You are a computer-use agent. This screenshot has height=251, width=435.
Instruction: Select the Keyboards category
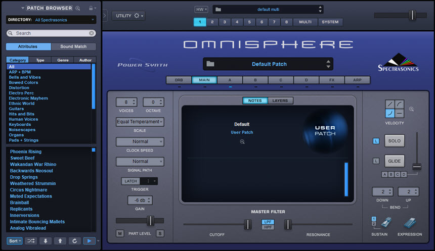[x=20, y=124]
